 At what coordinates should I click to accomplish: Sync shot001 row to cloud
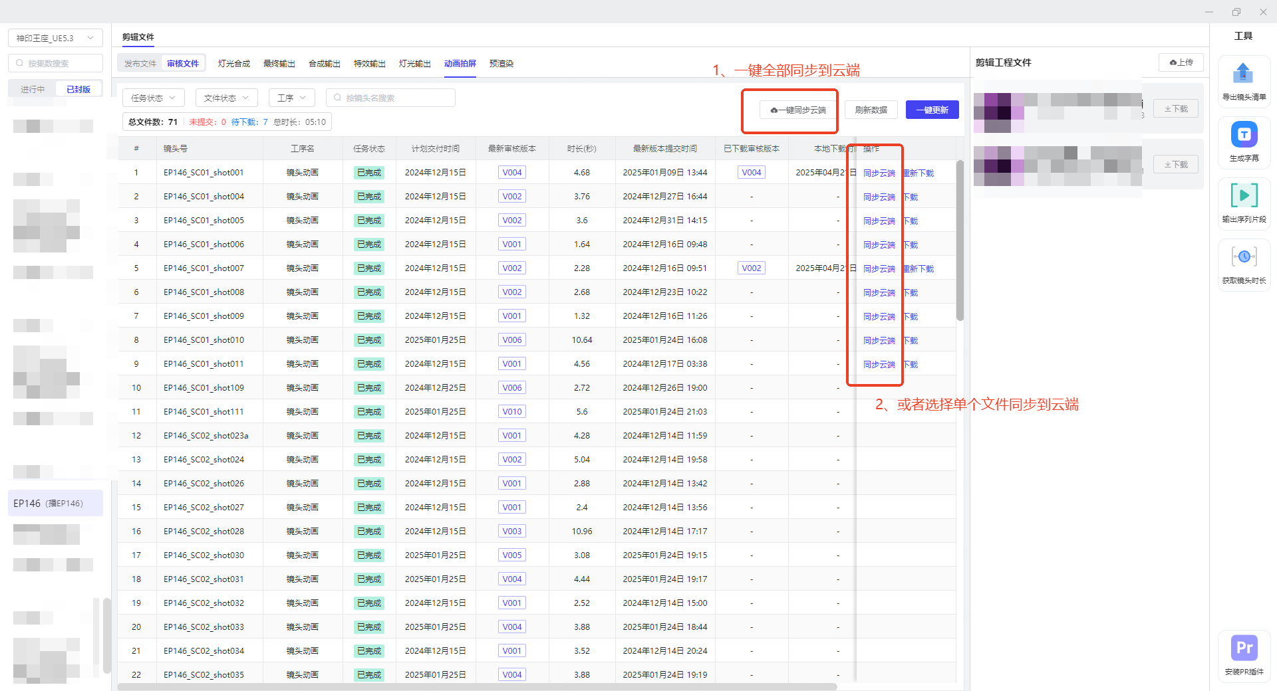(879, 173)
